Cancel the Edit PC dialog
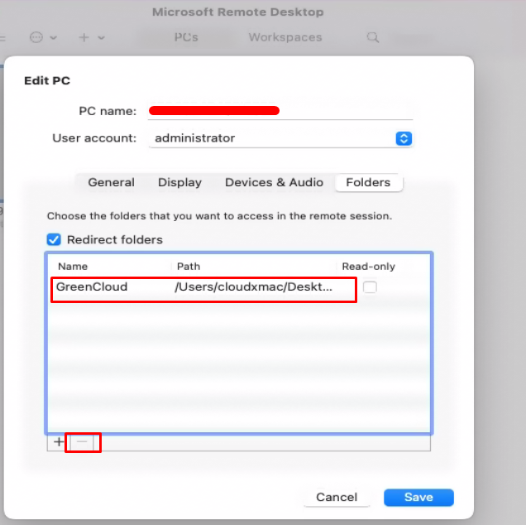Screen dimensions: 526x525 337,497
